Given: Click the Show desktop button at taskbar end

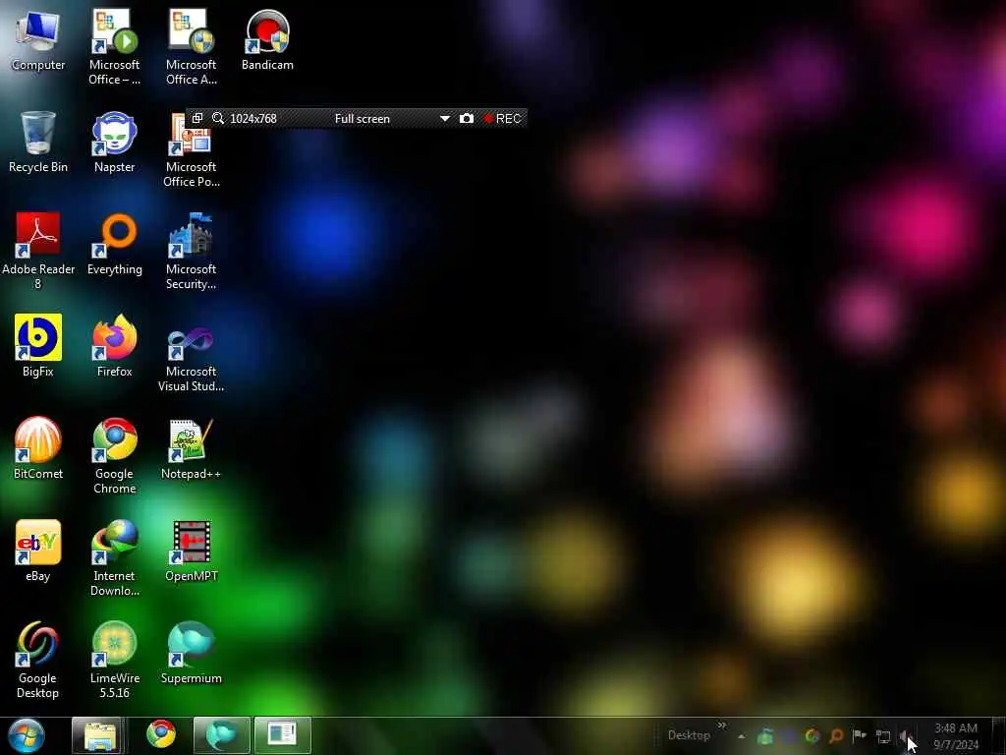Looking at the screenshot, I should [x=998, y=735].
